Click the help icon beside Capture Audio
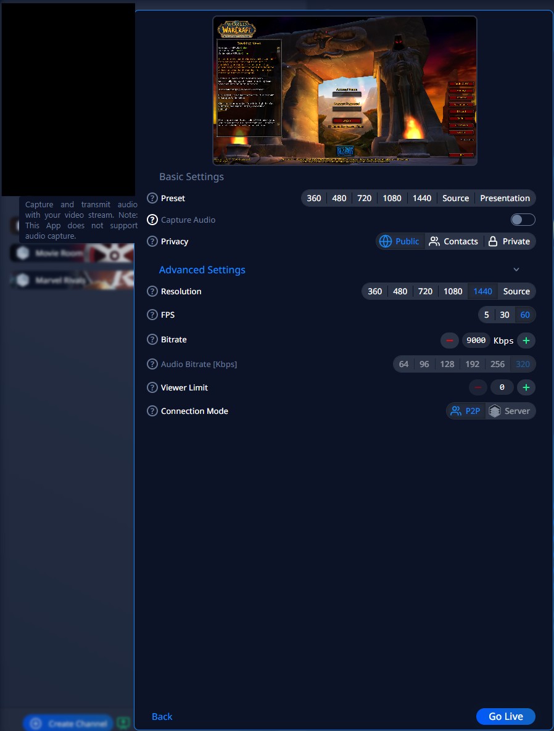 [x=152, y=220]
